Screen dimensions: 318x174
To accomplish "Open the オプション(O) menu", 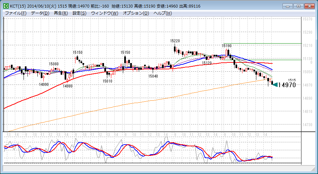I will click(x=136, y=13).
